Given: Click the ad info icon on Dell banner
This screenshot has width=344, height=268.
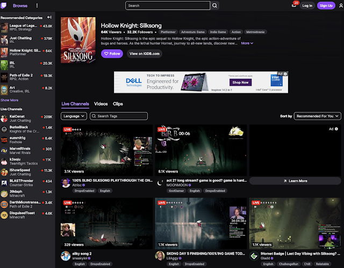Looking at the screenshot, I should (285, 74).
